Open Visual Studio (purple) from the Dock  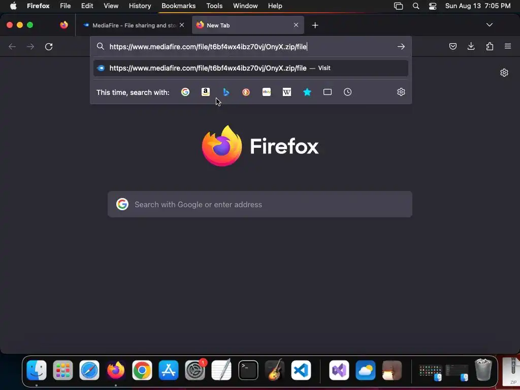click(339, 370)
